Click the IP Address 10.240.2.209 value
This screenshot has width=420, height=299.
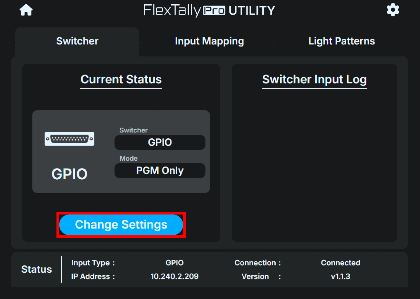(174, 276)
